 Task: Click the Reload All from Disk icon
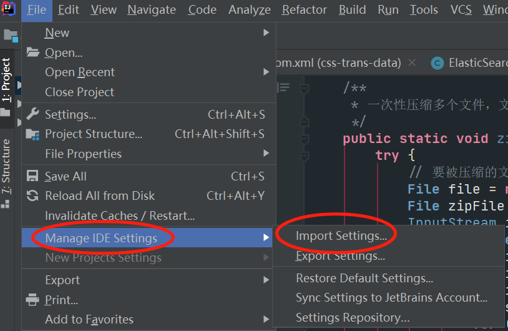[x=33, y=196]
